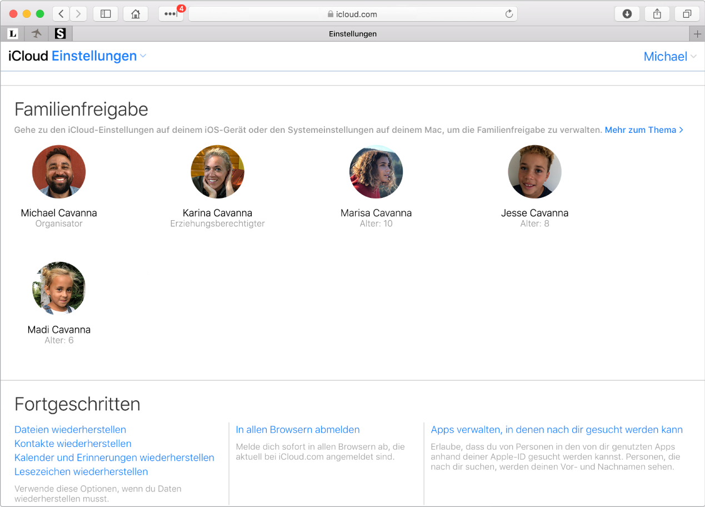The image size is (705, 507).
Task: Click the name Michael Cavanna
Action: click(59, 213)
